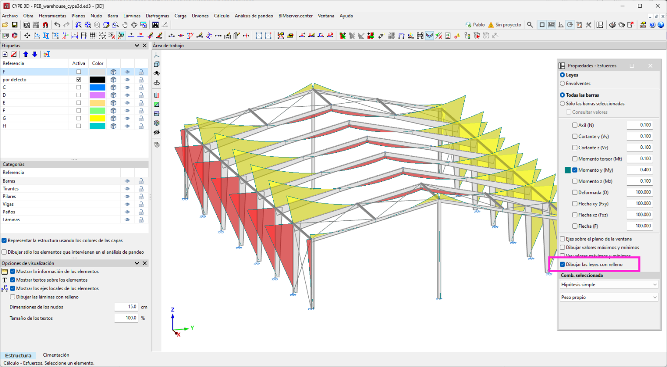
Task: Collapse the Opciones de visualización panel
Action: (x=137, y=263)
